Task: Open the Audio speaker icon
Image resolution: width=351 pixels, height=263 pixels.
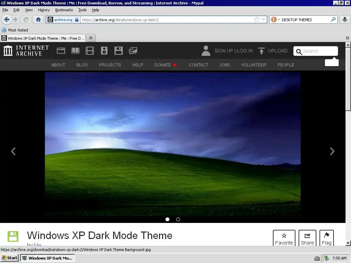Action: tap(104, 51)
